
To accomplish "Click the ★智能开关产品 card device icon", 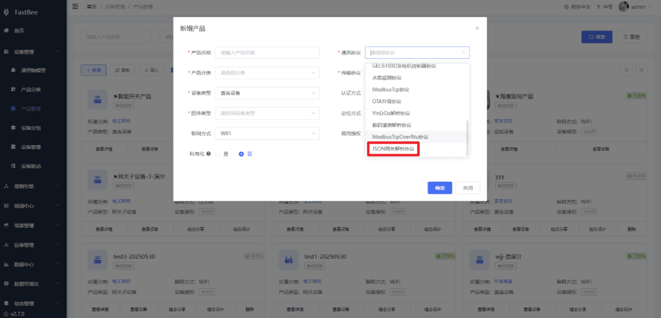I will 98,100.
